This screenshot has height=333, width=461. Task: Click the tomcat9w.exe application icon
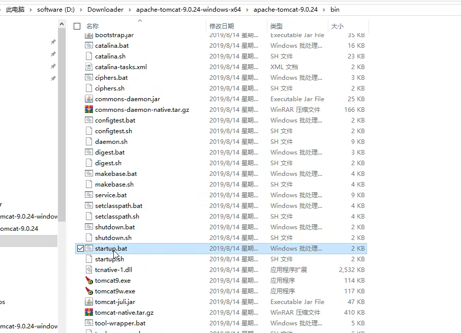pos(89,291)
